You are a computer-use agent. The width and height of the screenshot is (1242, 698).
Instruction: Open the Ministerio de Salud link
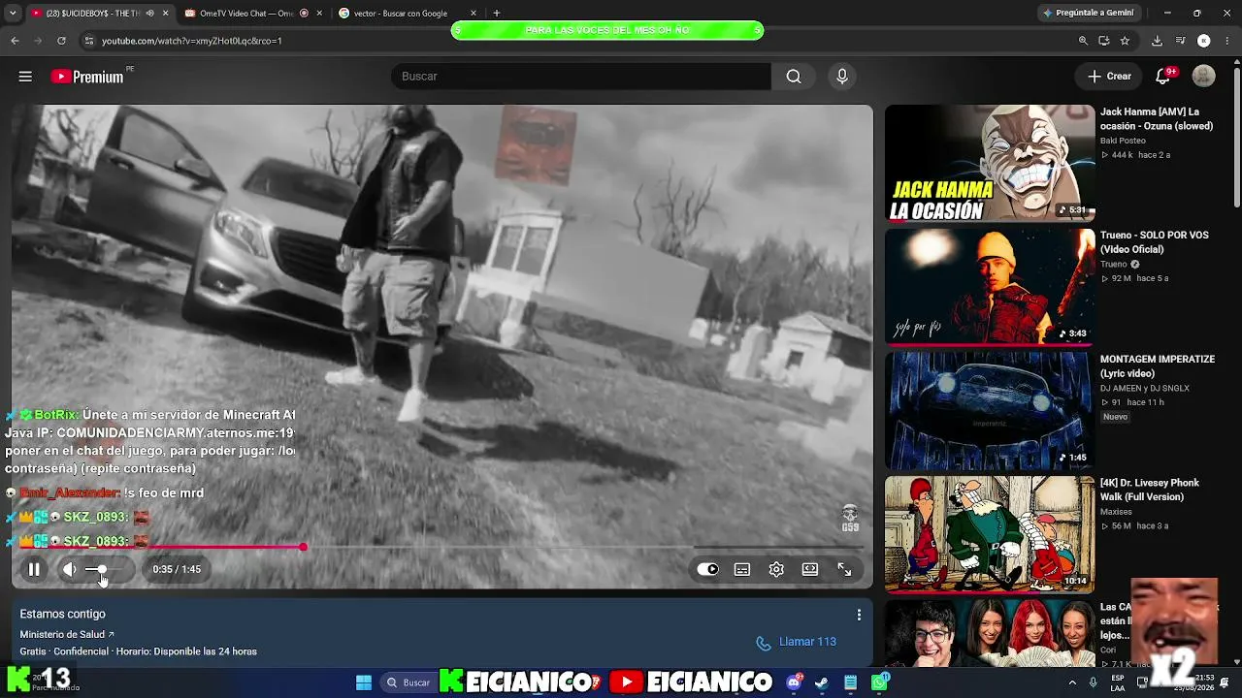pos(66,634)
